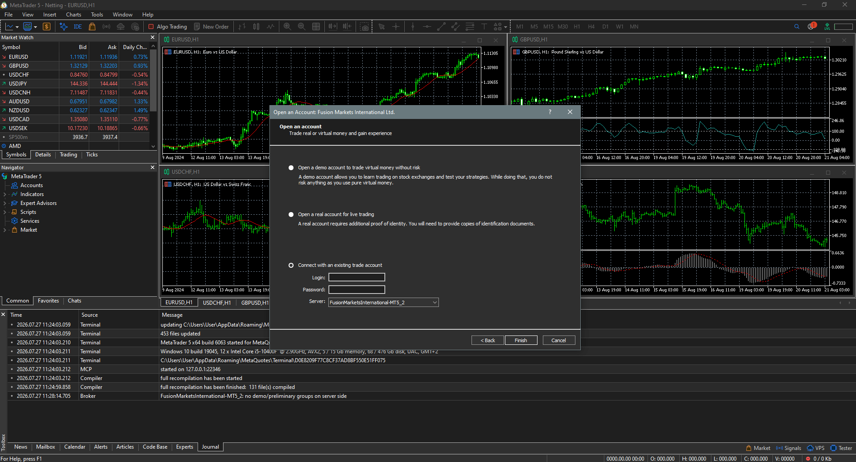
Task: Open the Charts menu
Action: click(x=74, y=15)
